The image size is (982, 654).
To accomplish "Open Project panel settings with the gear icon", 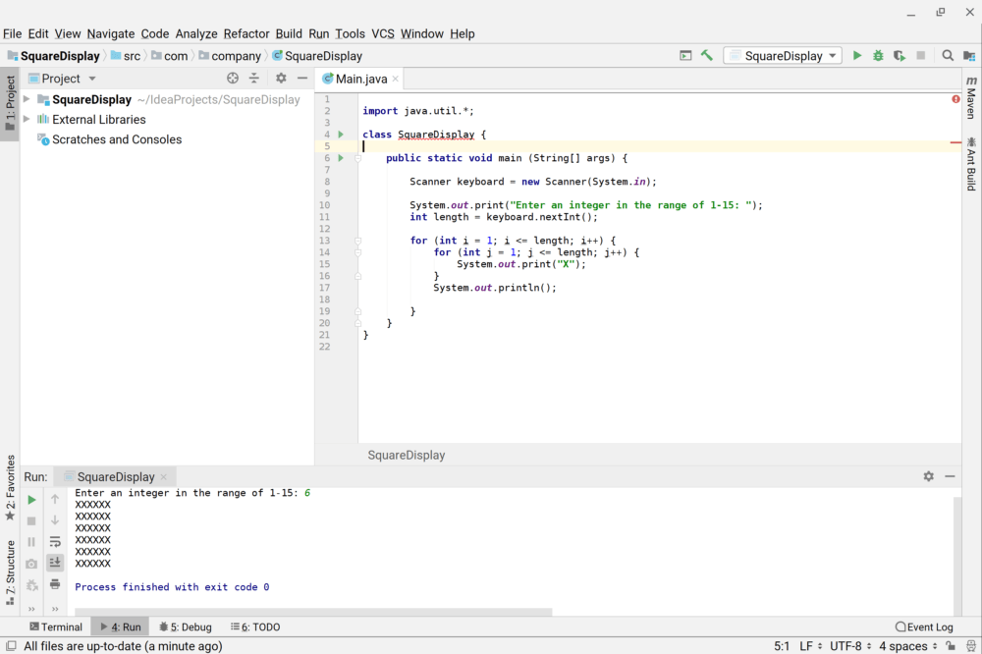I will coord(281,79).
